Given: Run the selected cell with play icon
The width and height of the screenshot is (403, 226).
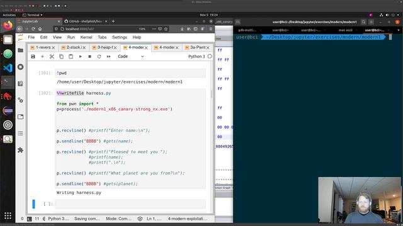Looking at the screenshot, I should [x=80, y=56].
